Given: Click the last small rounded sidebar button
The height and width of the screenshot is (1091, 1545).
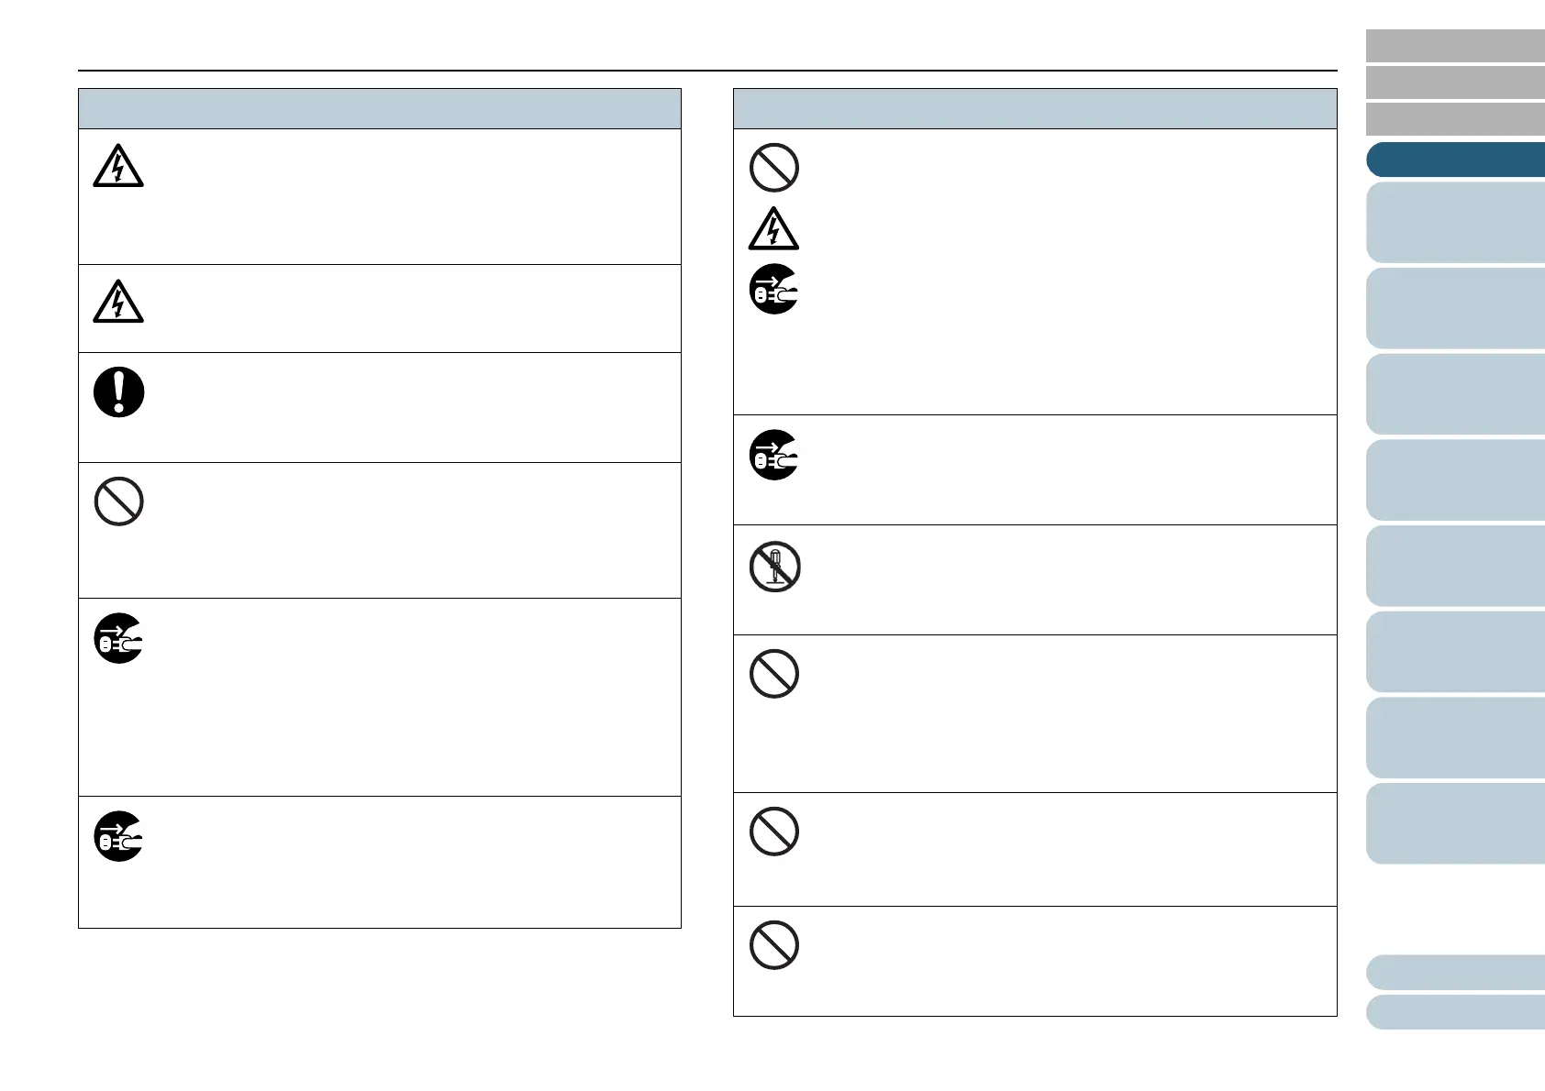Looking at the screenshot, I should tap(1455, 1013).
